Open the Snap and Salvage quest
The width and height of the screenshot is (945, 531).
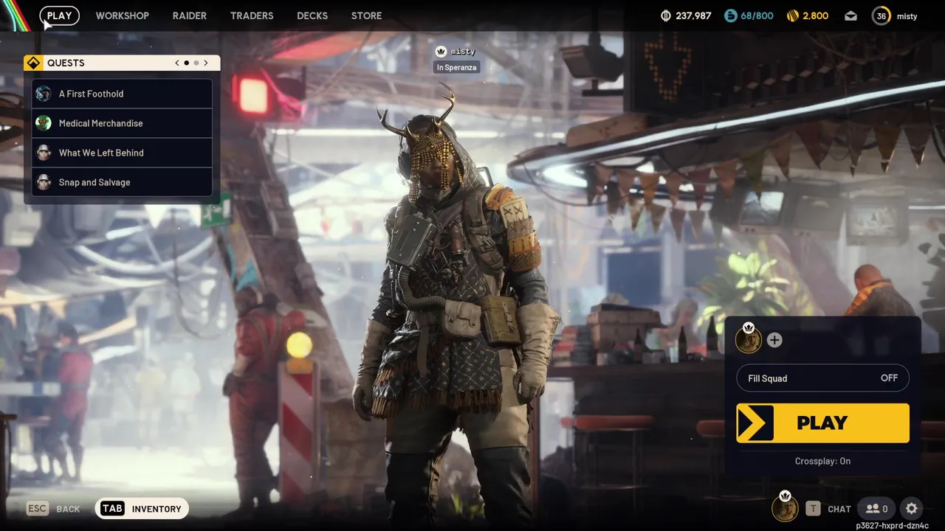coord(123,182)
